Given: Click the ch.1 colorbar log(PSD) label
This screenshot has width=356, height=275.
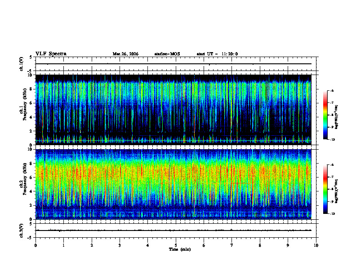Looking at the screenshot, I should (x=337, y=117).
